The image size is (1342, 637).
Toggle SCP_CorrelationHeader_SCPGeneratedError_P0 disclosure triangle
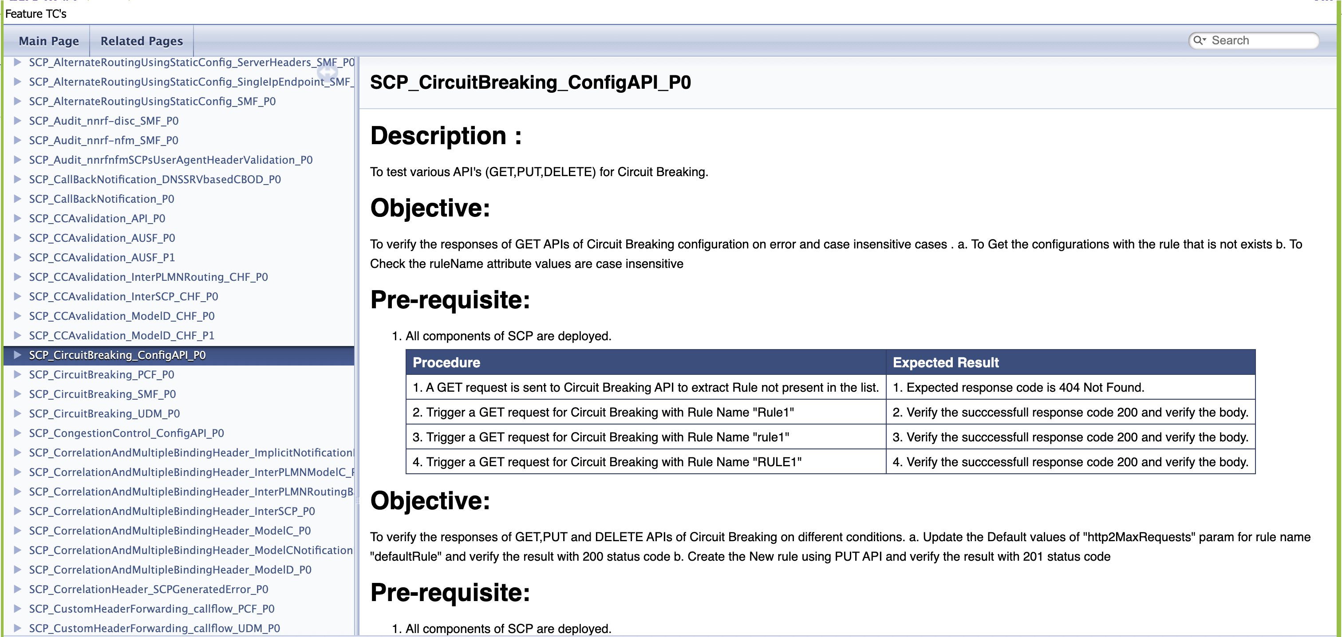click(18, 589)
